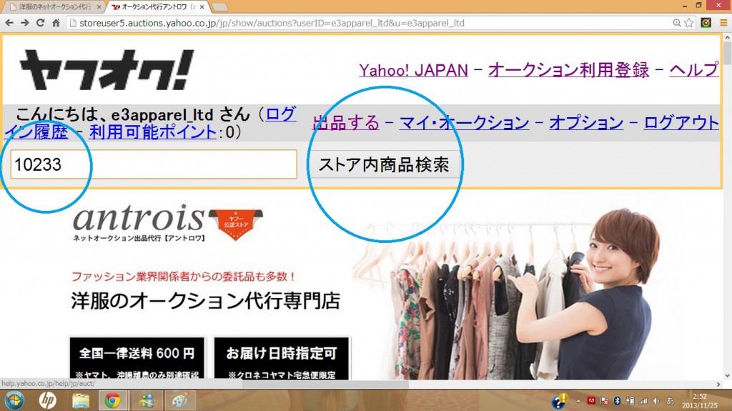Focus the address bar URL
The height and width of the screenshot is (411, 732).
[x=272, y=23]
